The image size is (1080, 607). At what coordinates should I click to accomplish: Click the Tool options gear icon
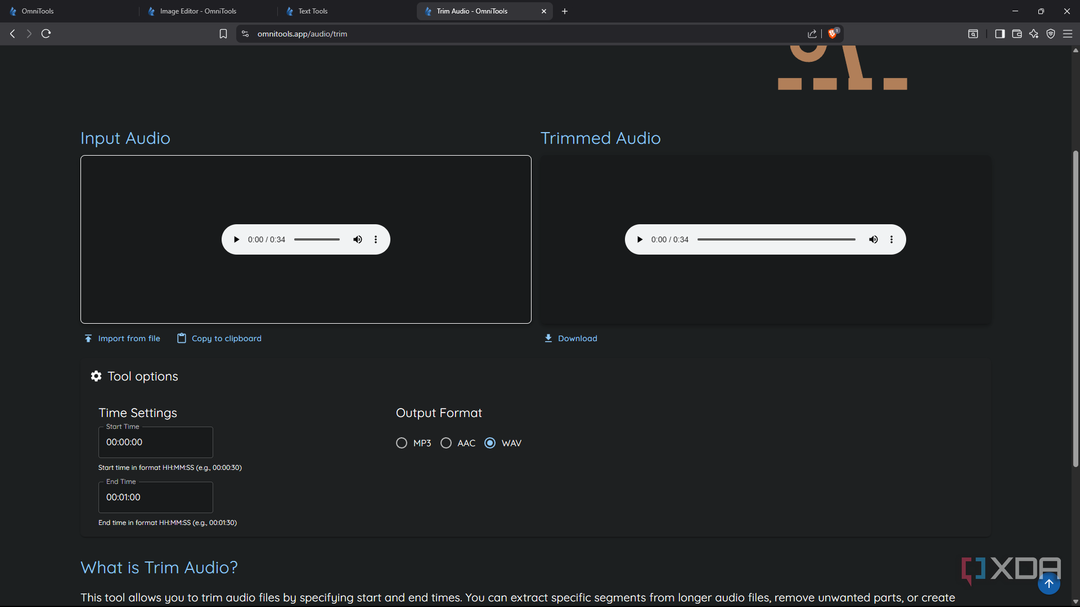(96, 376)
